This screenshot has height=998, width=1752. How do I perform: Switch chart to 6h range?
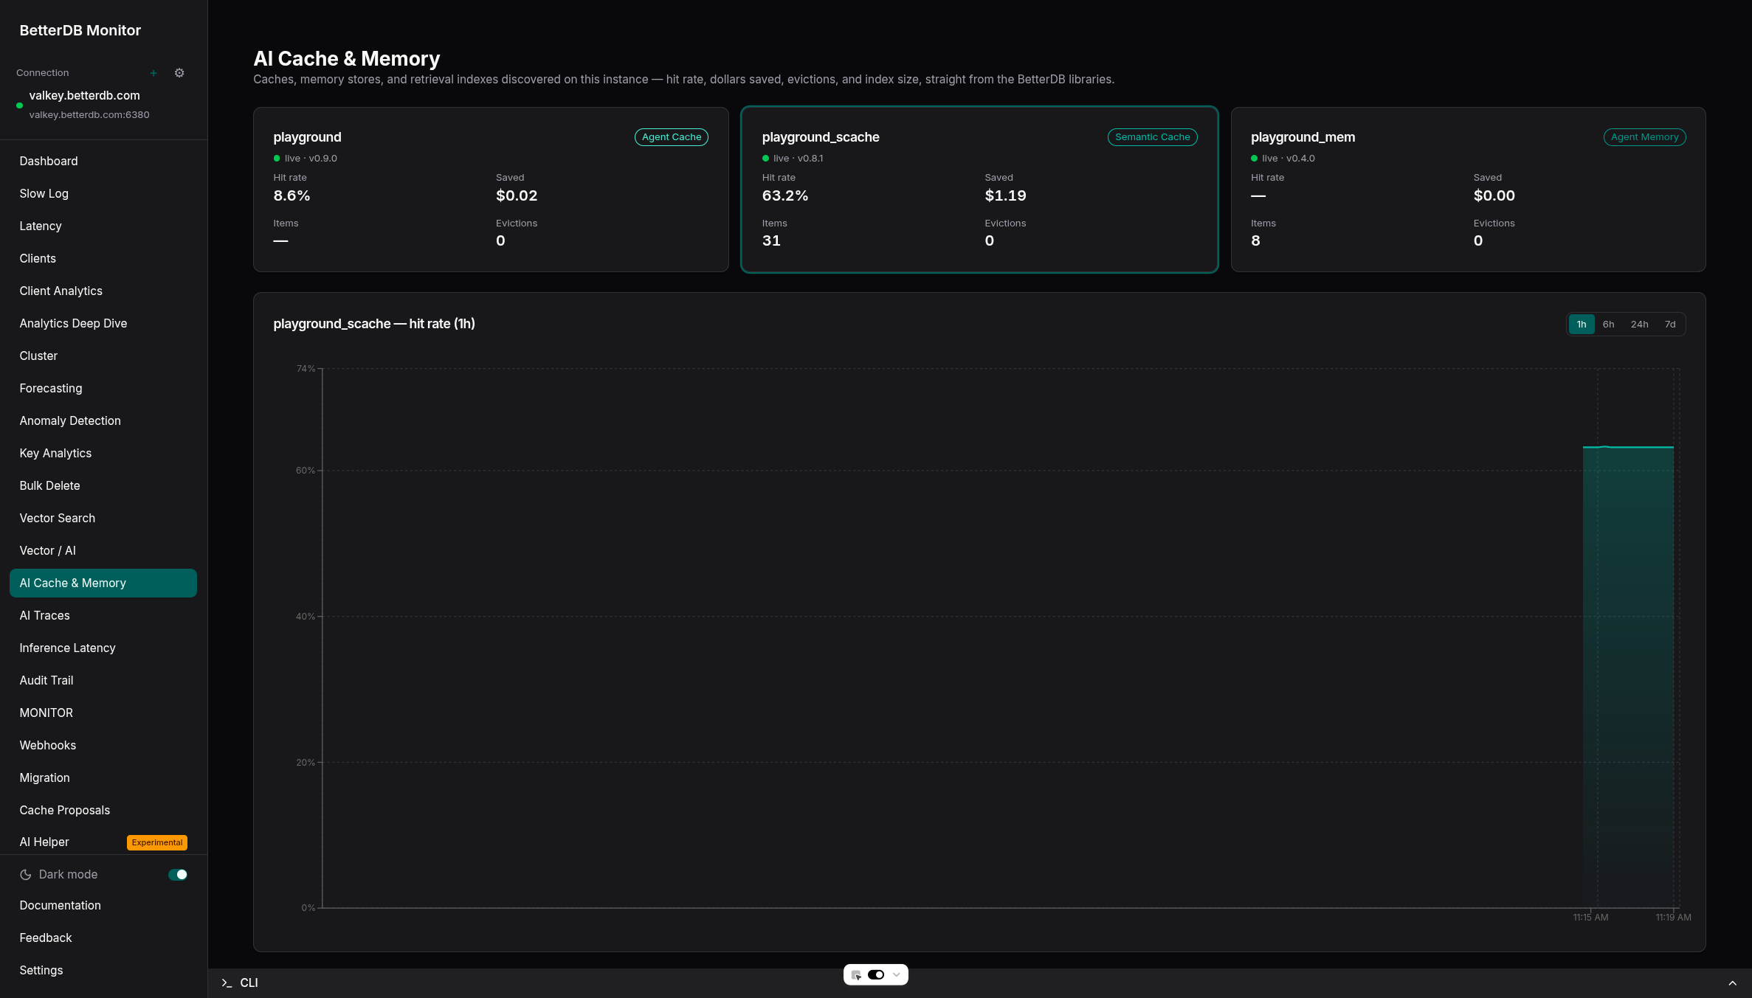tap(1608, 325)
